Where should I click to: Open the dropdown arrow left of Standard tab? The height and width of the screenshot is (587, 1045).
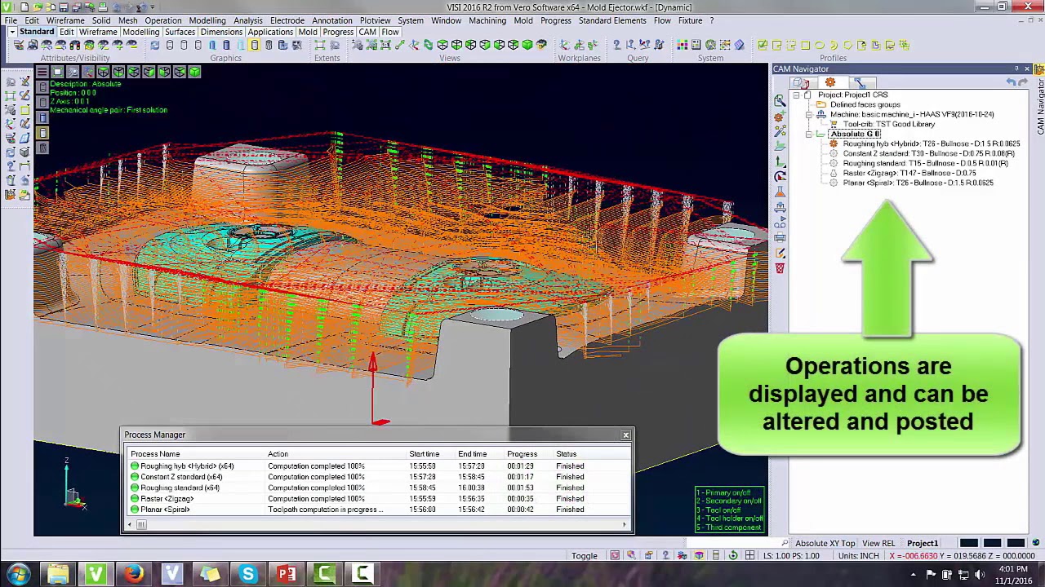click(12, 32)
